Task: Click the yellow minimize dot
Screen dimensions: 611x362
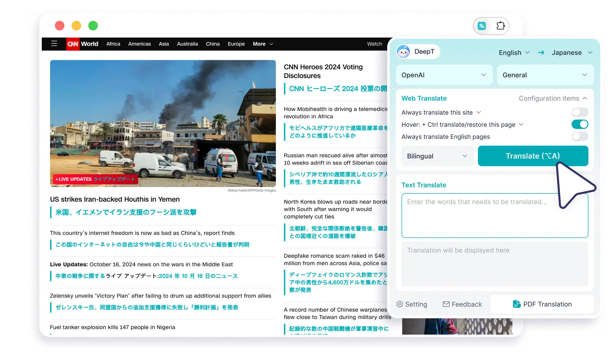Action: coord(76,25)
